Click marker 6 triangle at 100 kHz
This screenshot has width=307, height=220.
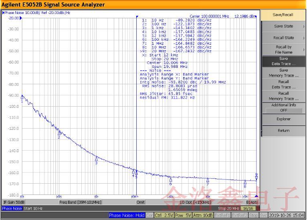click(x=171, y=180)
